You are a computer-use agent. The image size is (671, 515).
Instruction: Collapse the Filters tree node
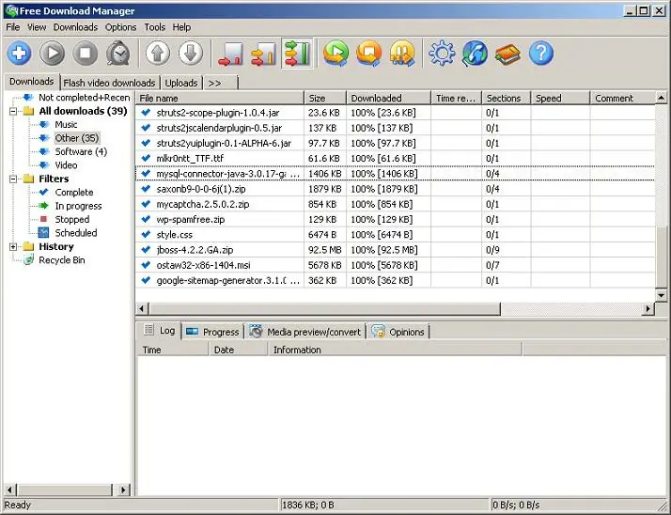[13, 179]
